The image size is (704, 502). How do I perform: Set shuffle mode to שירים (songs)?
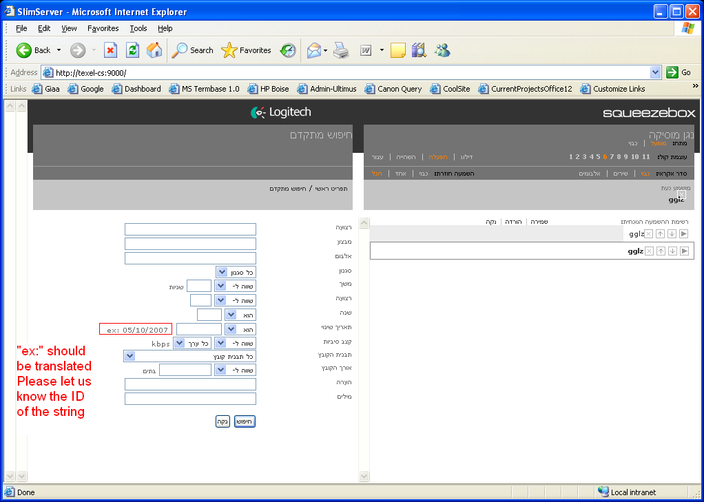621,174
